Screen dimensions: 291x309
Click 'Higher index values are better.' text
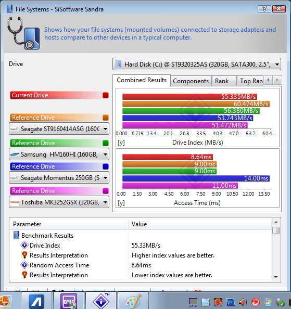coord(173,255)
